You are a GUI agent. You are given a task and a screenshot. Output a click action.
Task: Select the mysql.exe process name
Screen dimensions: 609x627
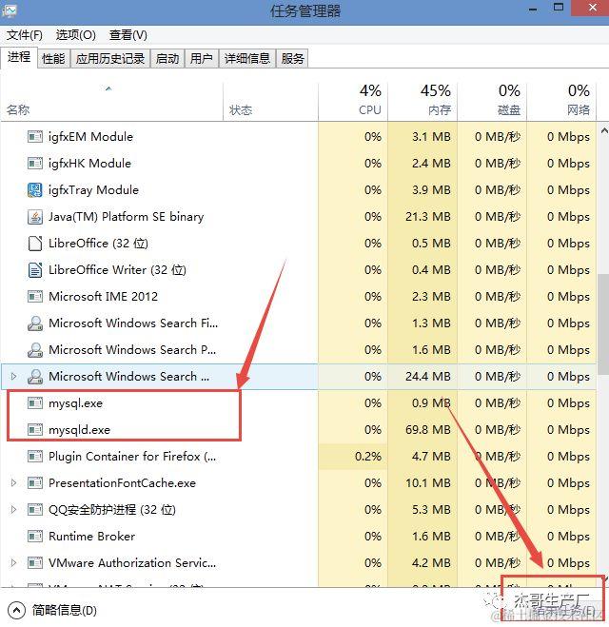(x=75, y=403)
